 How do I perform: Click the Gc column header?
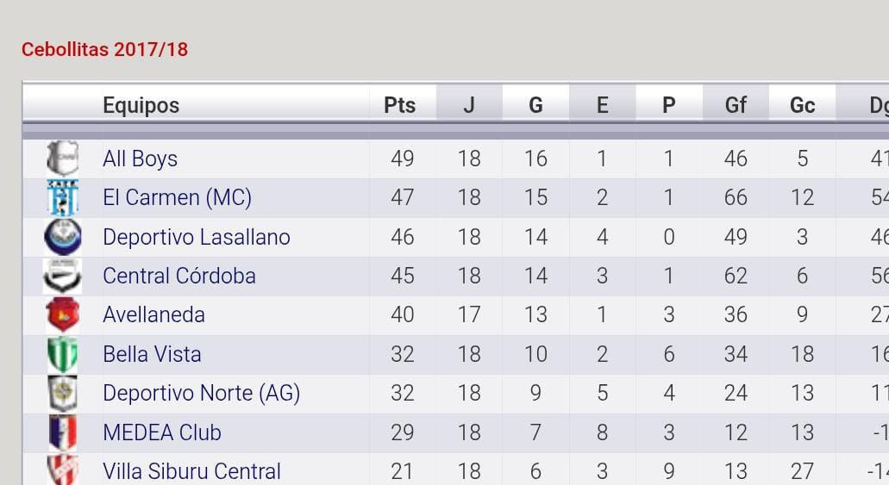[802, 105]
